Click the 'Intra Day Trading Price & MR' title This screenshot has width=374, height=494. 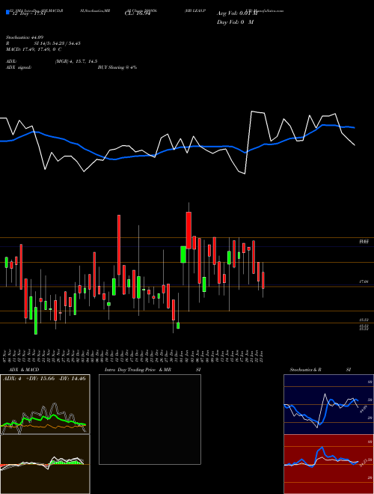click(x=138, y=370)
